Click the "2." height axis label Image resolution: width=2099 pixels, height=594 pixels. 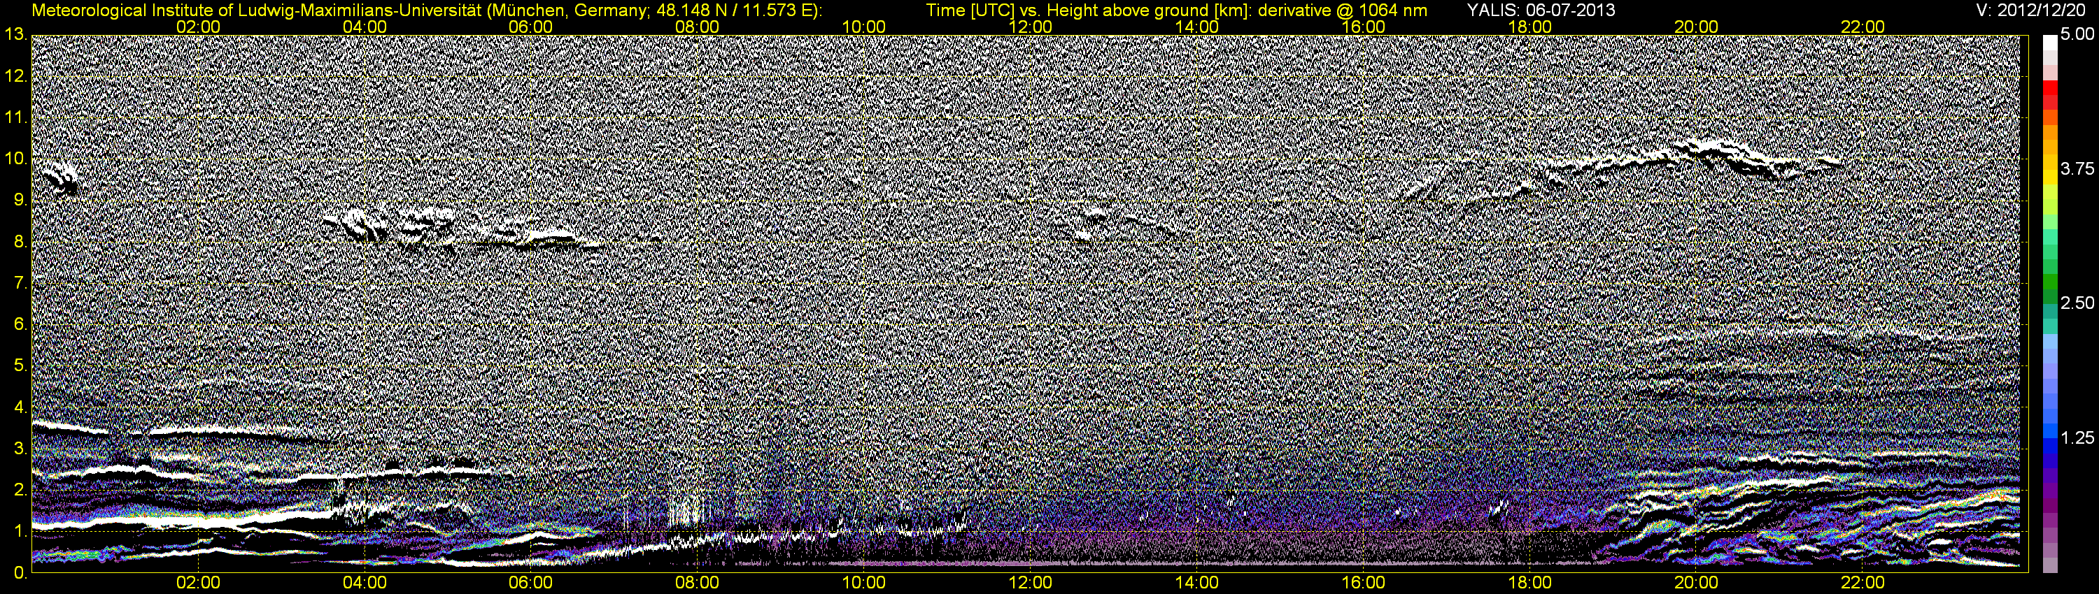tap(20, 490)
